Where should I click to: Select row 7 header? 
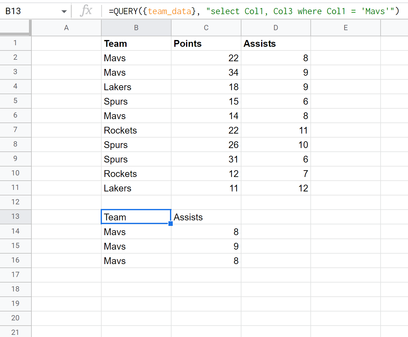click(x=15, y=130)
